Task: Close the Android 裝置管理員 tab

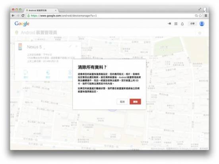Action: (56, 10)
